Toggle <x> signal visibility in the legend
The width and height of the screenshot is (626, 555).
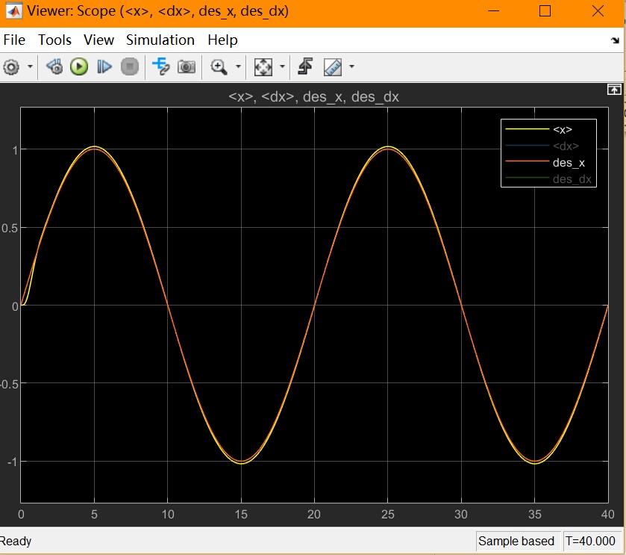point(562,129)
